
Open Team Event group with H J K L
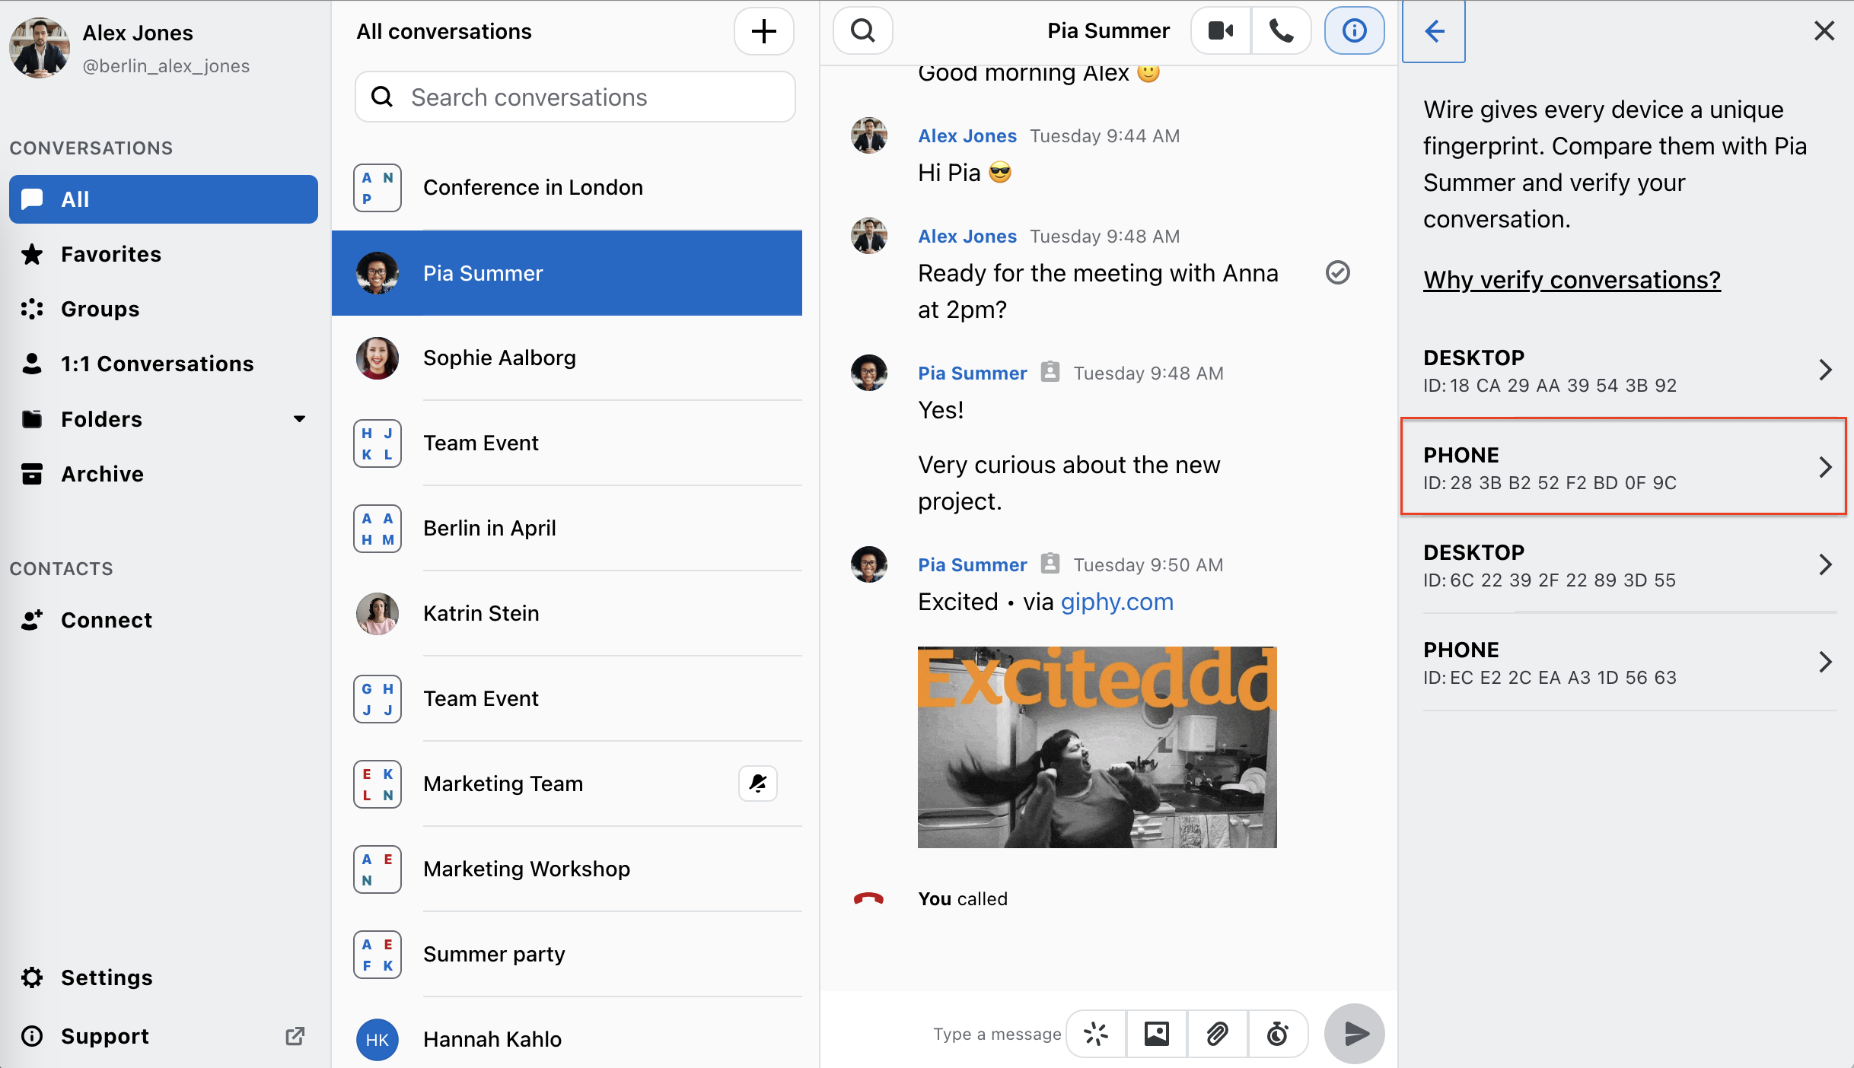[x=567, y=443]
